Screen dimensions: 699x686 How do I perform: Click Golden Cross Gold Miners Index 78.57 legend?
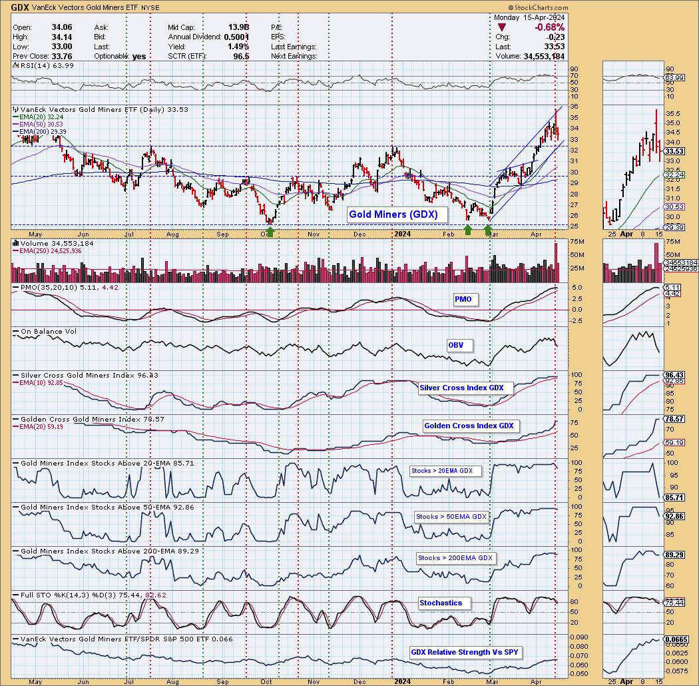tap(89, 420)
